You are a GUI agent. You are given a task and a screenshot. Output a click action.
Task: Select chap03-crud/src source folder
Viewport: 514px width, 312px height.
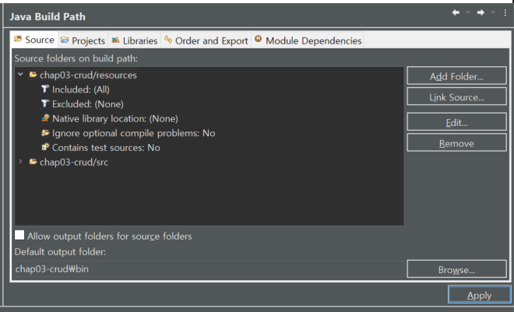click(x=74, y=162)
